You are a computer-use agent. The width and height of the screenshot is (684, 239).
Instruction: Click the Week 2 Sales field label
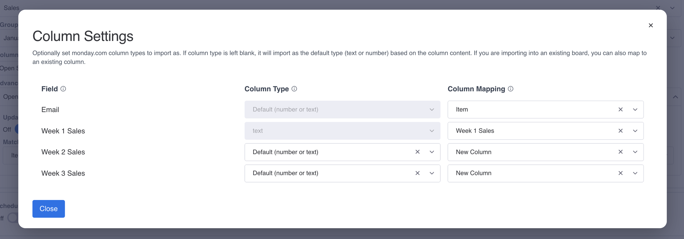(x=63, y=152)
